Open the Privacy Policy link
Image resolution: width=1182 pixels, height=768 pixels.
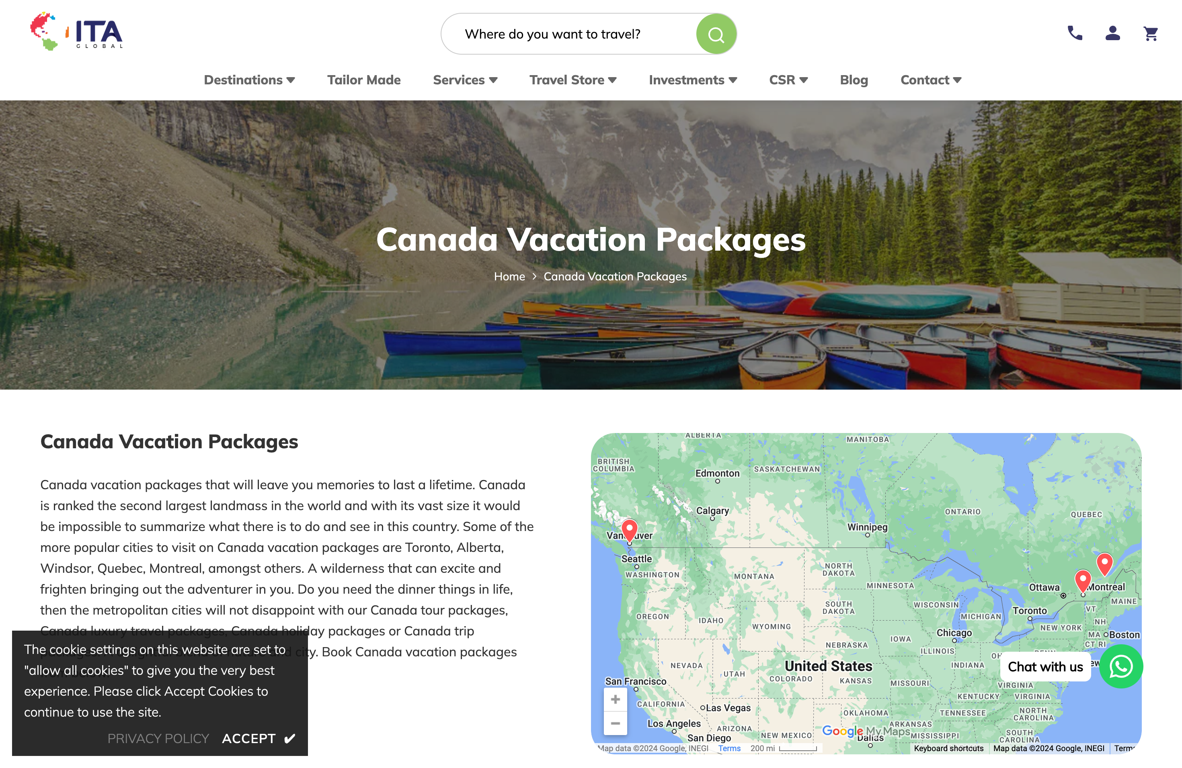pos(158,738)
